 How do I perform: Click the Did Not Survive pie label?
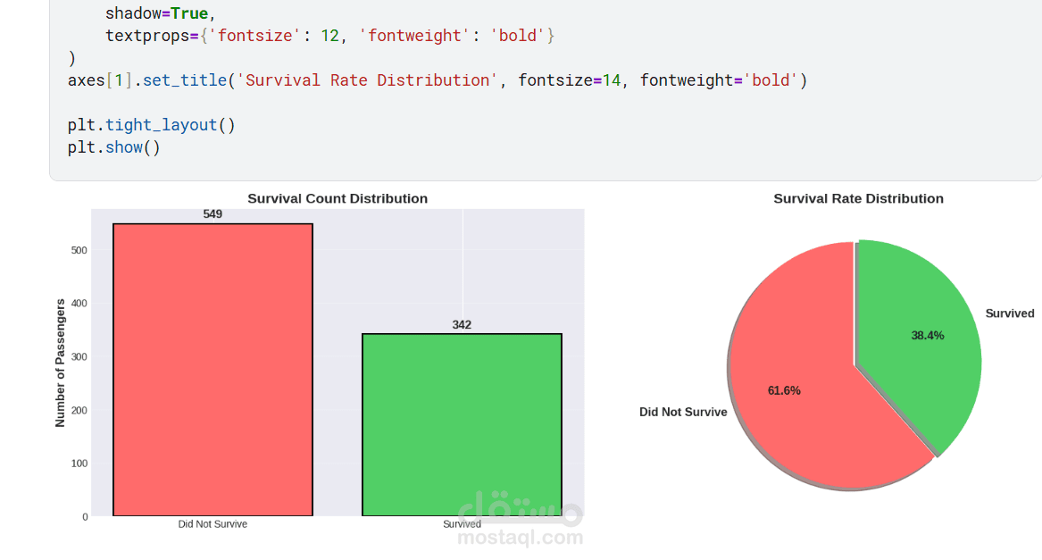tap(683, 413)
